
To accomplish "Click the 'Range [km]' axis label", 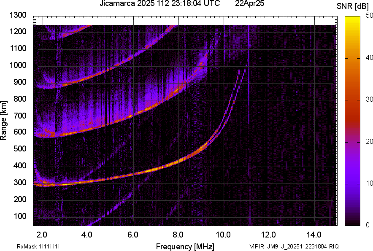I will 3,120.
